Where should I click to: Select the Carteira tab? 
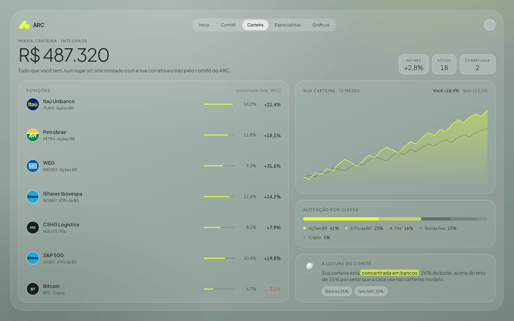pyautogui.click(x=255, y=25)
